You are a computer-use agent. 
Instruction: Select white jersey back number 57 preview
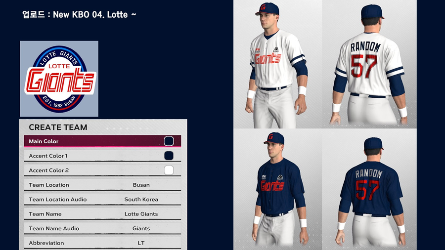369,64
